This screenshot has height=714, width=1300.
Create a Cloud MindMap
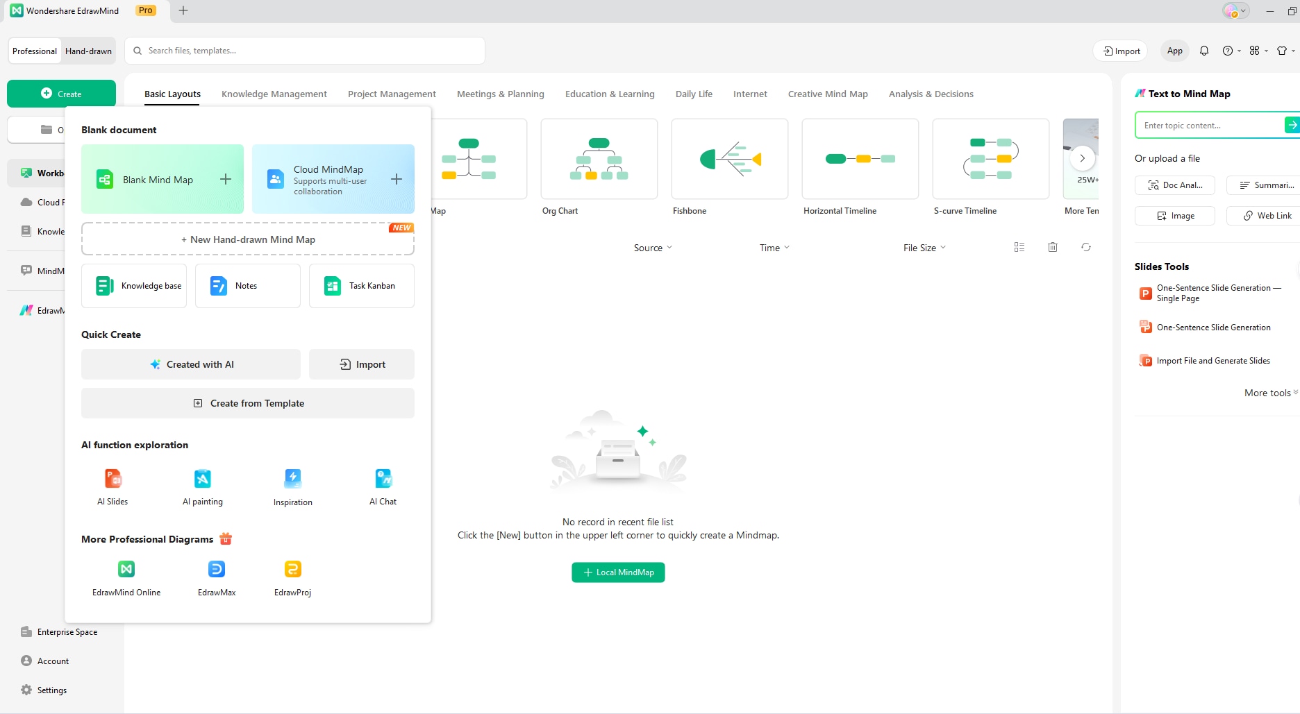pos(333,179)
